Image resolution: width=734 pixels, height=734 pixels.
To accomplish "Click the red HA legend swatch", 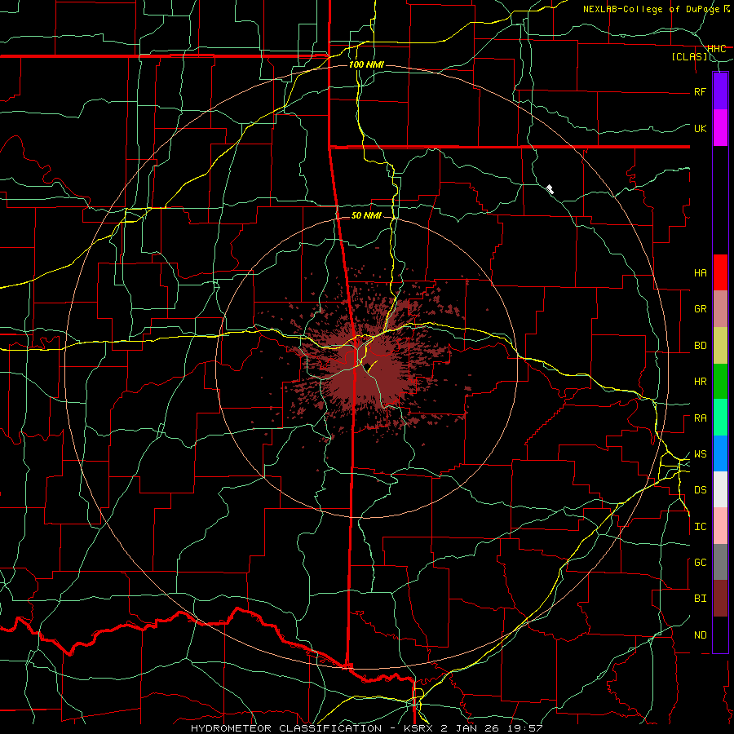I will click(x=720, y=272).
